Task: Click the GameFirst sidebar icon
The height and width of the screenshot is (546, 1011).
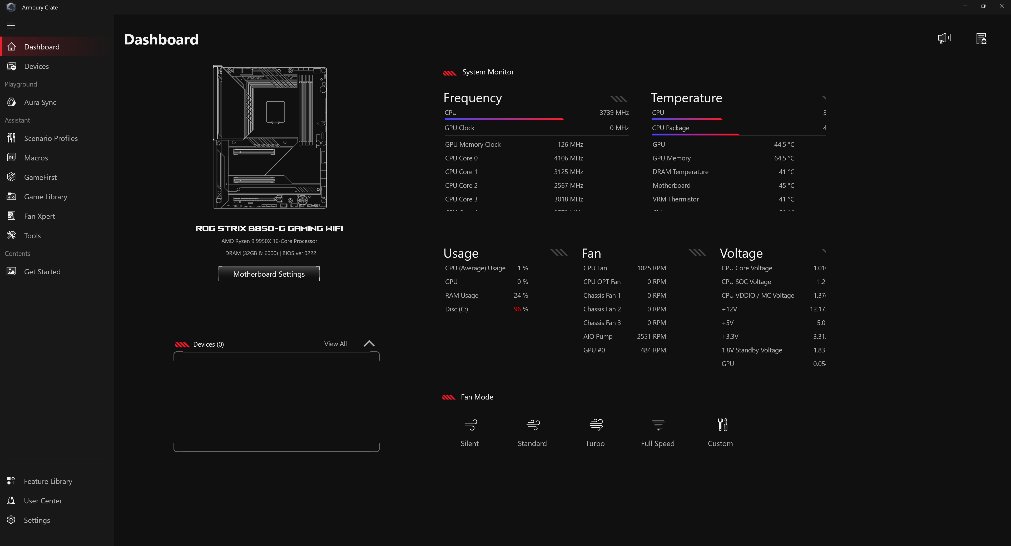Action: (x=11, y=177)
